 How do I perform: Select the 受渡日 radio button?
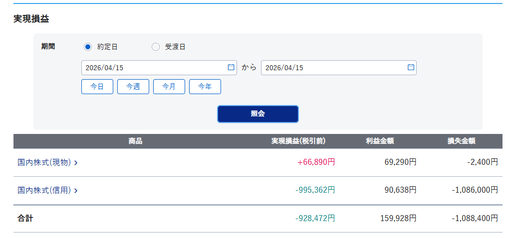156,47
